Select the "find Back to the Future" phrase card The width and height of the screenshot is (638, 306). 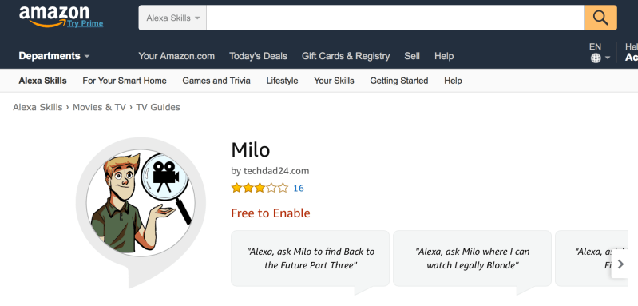pyautogui.click(x=310, y=259)
